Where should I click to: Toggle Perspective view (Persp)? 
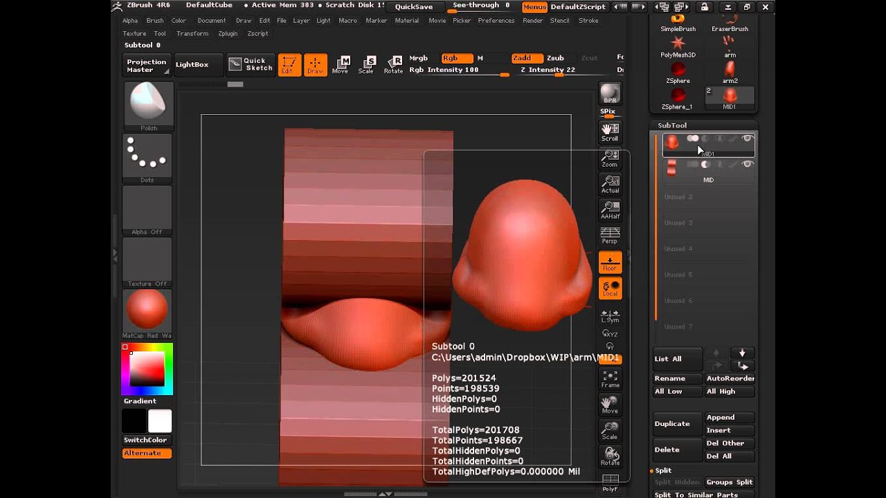tap(610, 235)
